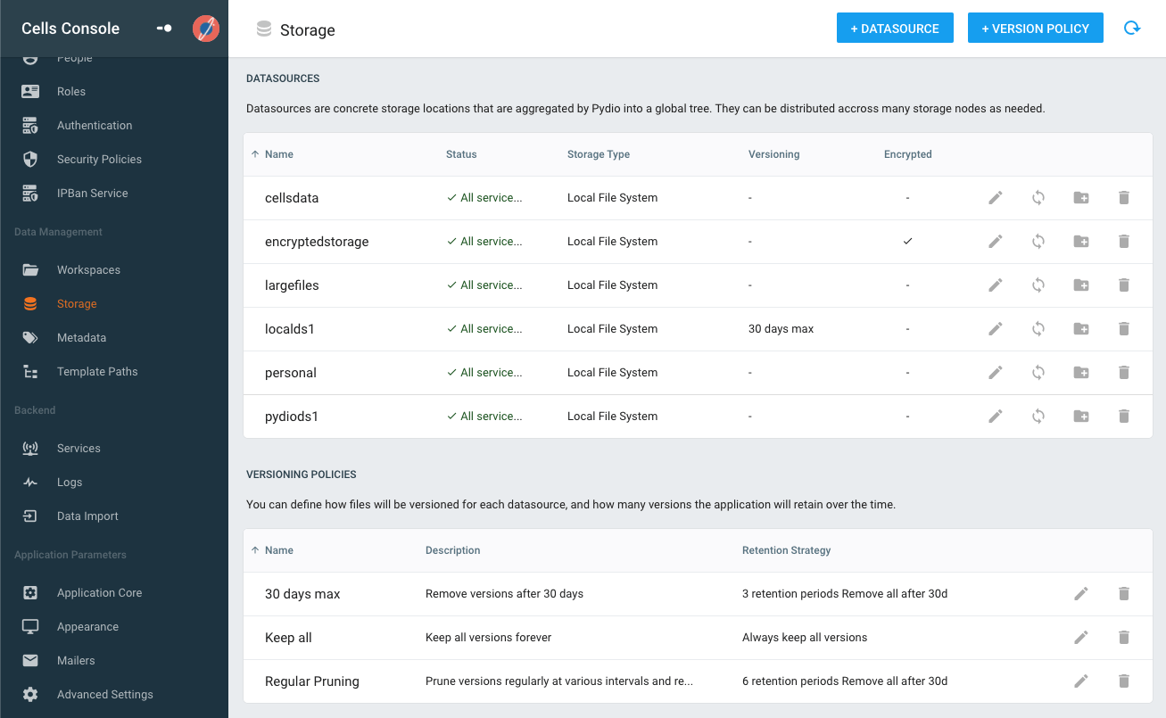Viewport: 1166px width, 718px height.
Task: View Logs page
Action: [x=70, y=483]
